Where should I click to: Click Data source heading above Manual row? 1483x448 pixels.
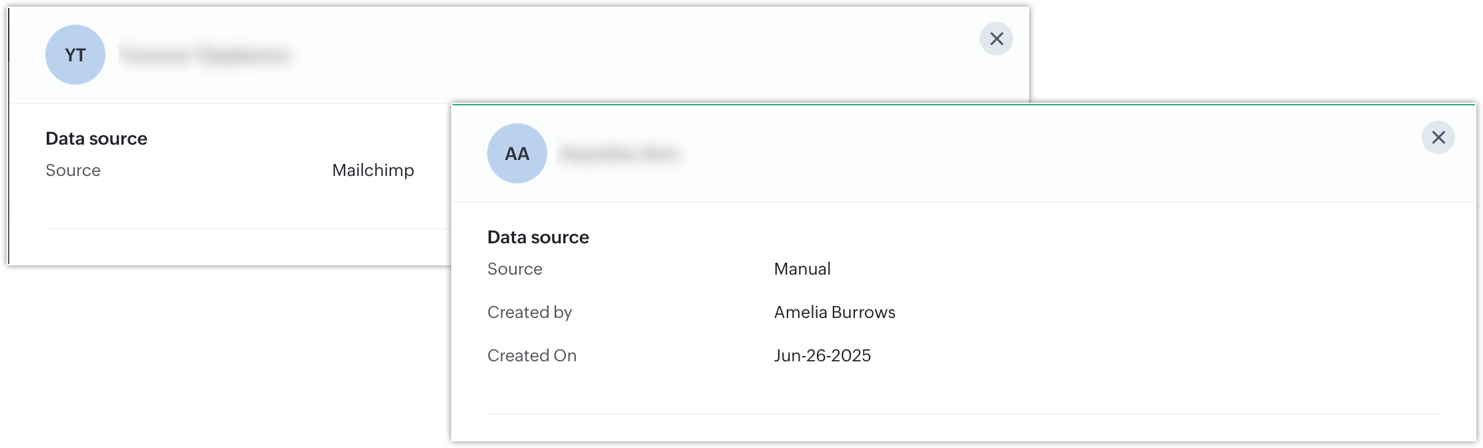point(538,237)
